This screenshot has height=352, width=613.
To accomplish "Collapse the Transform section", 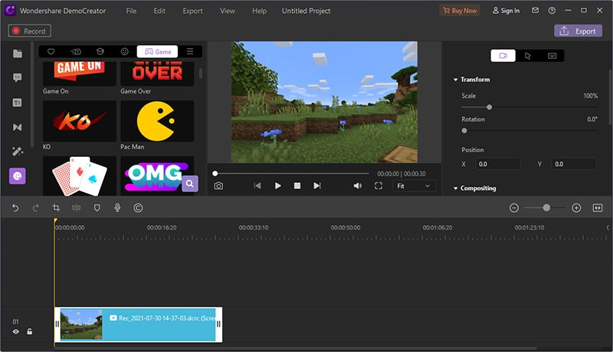I will (455, 80).
